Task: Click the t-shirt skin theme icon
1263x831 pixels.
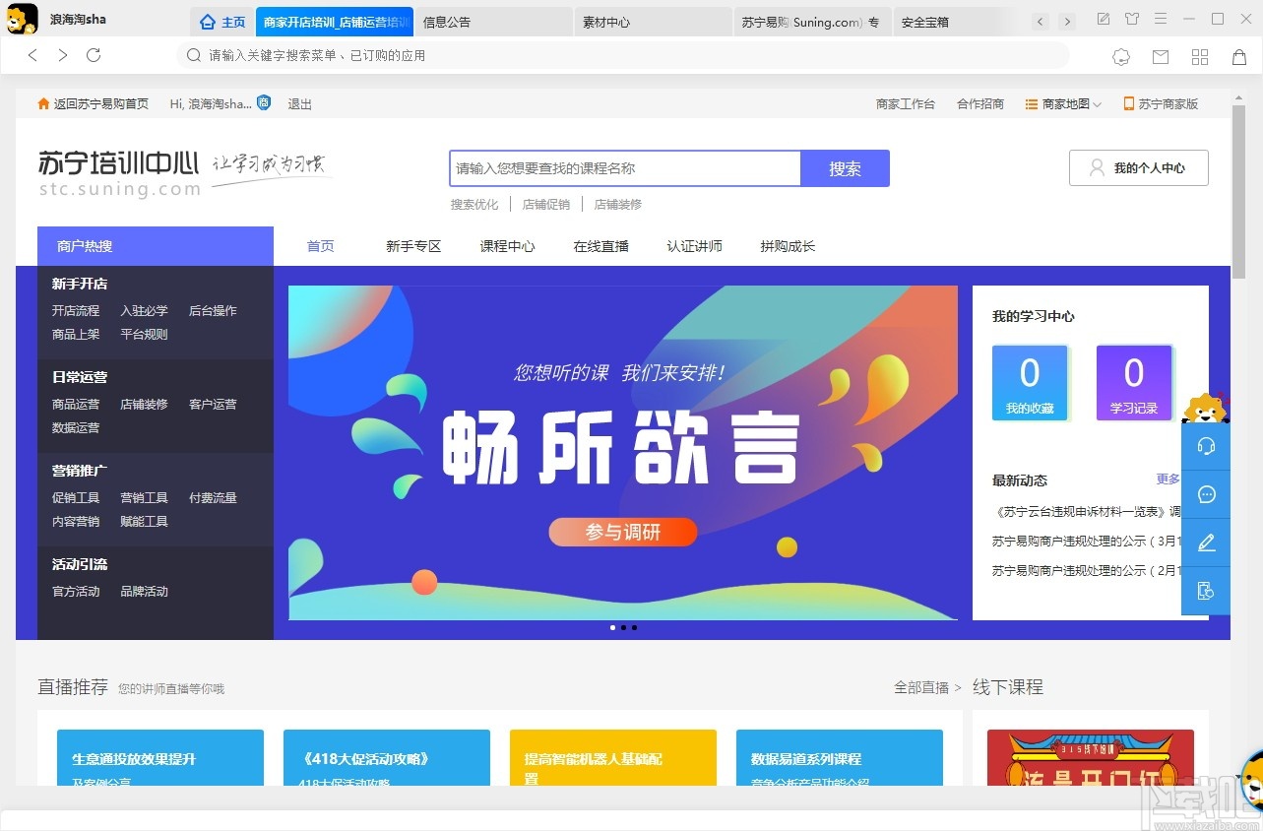Action: coord(1132,19)
